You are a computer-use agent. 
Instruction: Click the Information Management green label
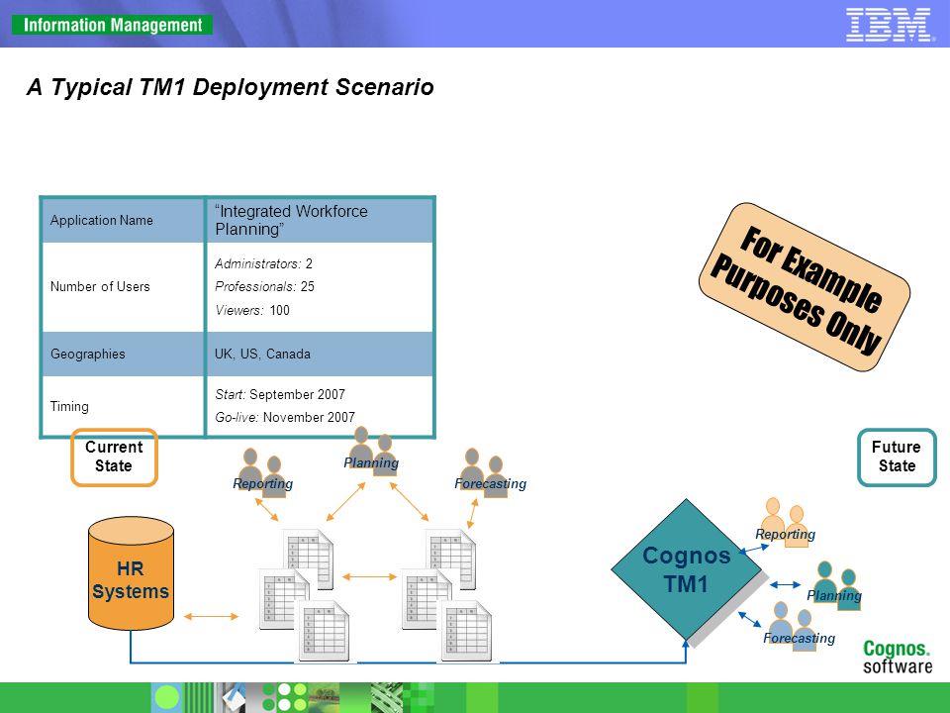[112, 25]
